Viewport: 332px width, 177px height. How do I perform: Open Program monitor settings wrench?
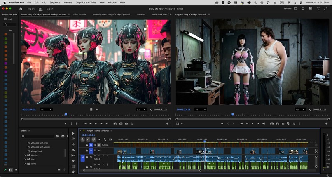(309, 109)
